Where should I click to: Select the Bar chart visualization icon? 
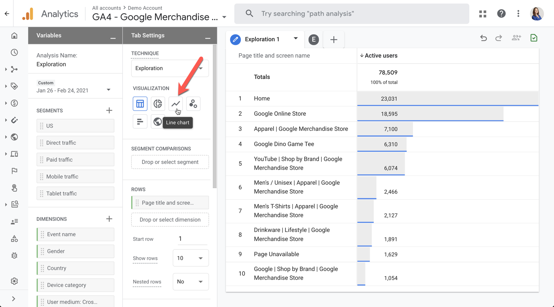click(140, 122)
